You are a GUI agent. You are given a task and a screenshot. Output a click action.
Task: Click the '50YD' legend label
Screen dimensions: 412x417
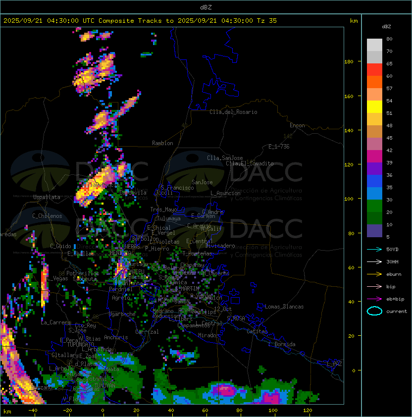[x=392, y=249]
